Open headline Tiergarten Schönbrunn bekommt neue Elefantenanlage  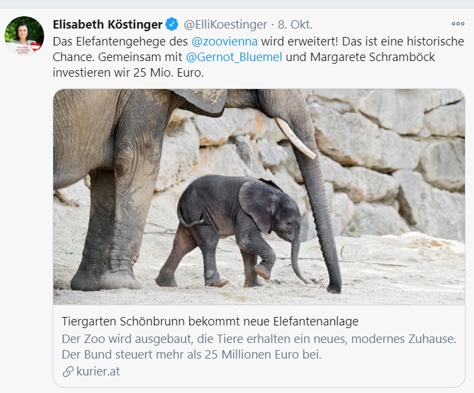click(x=210, y=322)
